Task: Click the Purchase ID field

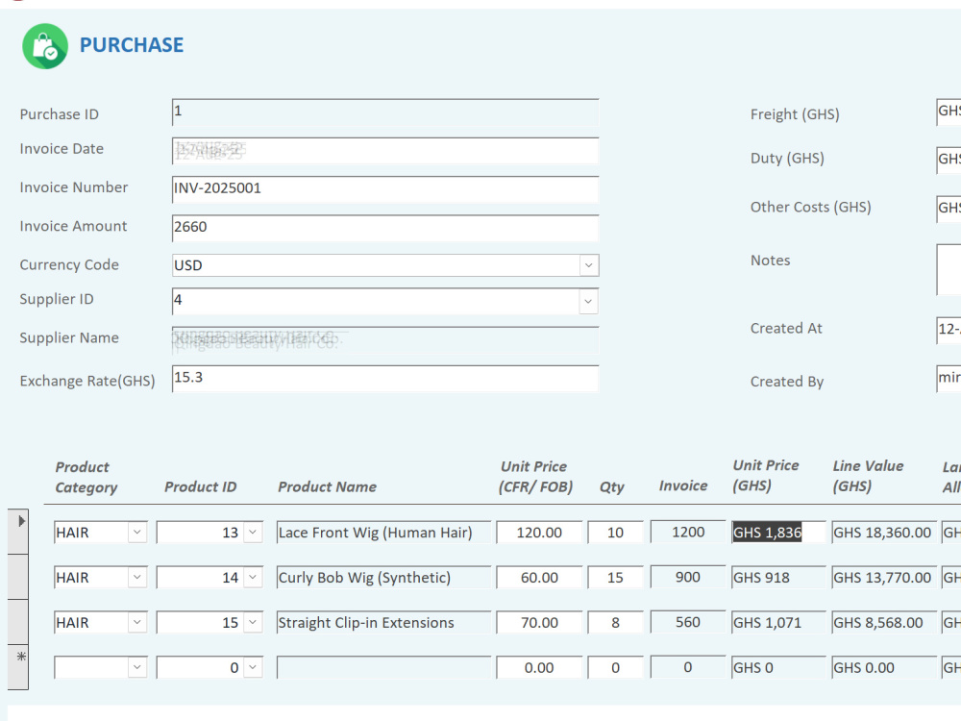Action: [385, 112]
